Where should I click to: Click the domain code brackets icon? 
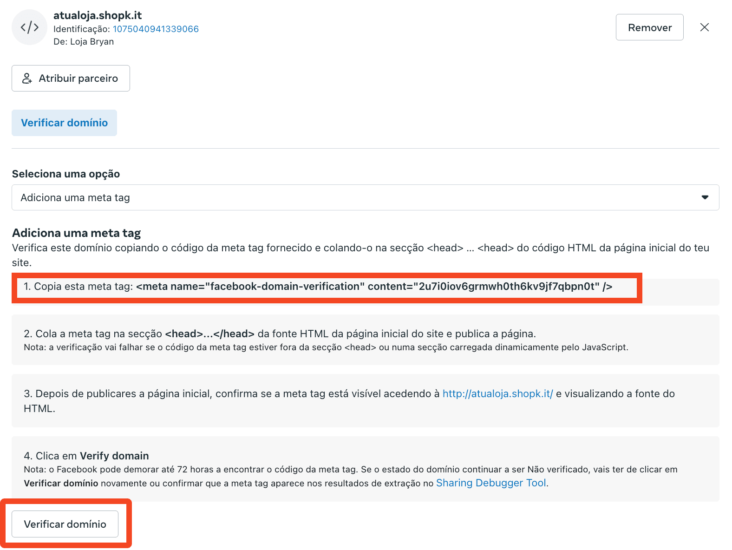click(29, 27)
